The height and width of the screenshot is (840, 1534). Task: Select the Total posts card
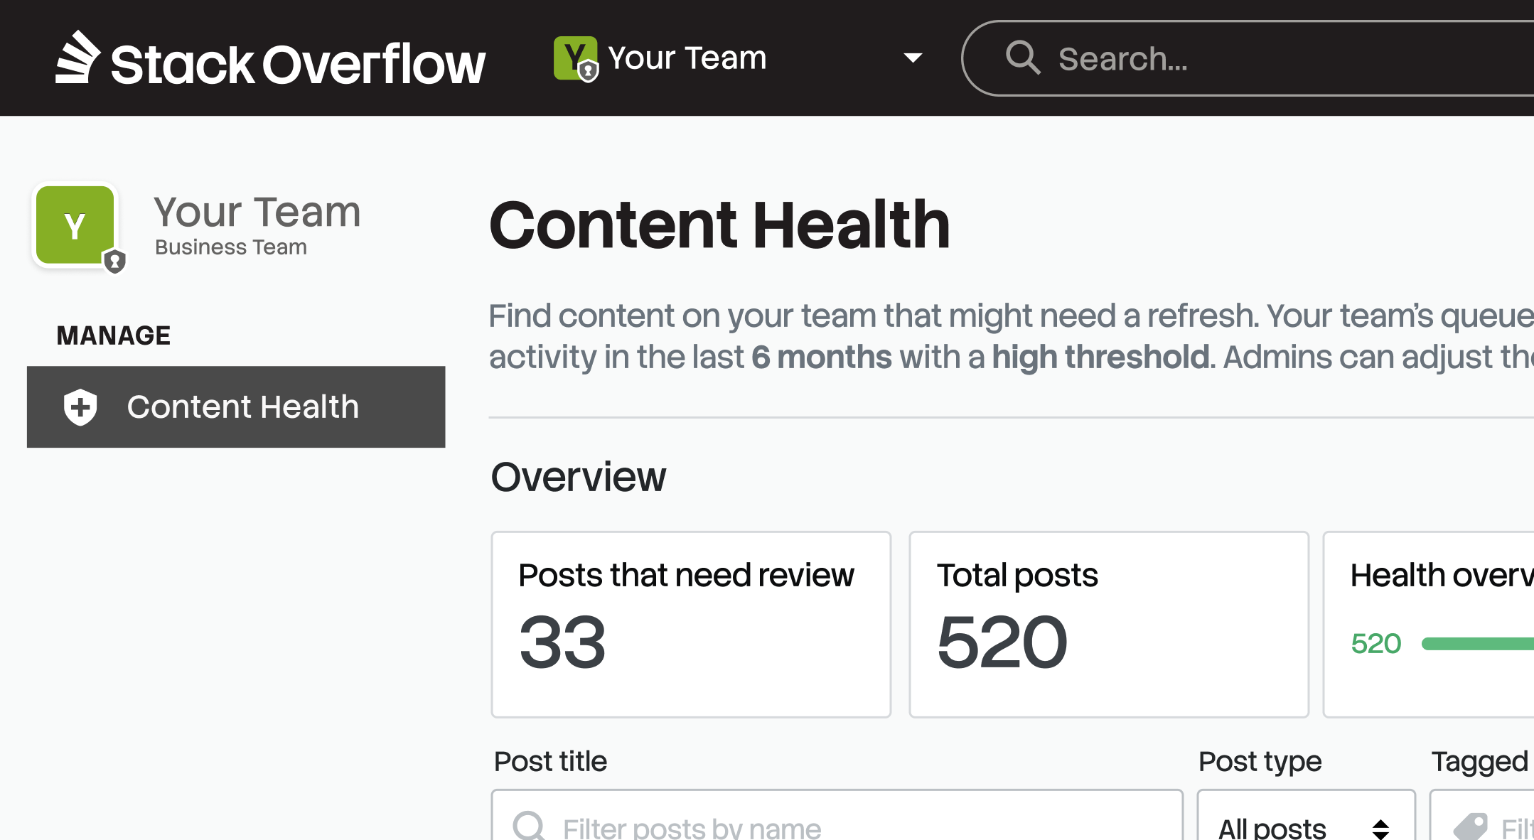point(1108,624)
